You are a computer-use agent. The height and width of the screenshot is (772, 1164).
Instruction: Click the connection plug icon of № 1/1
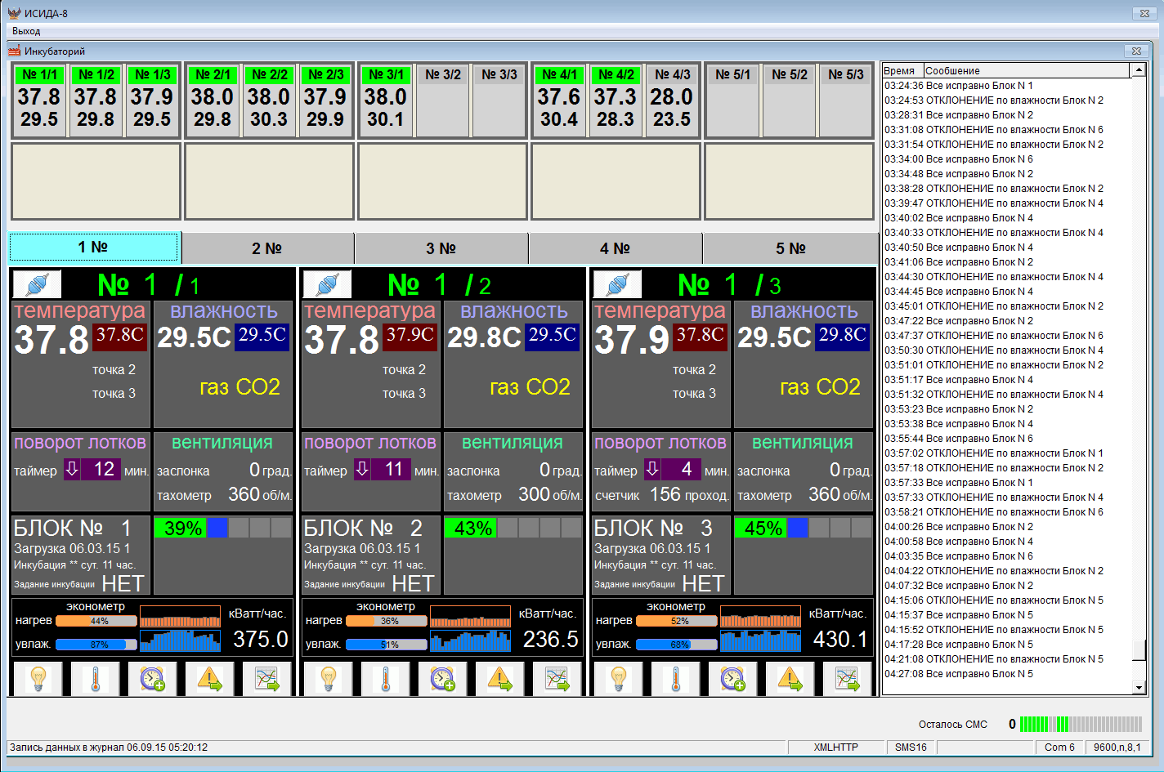point(37,284)
